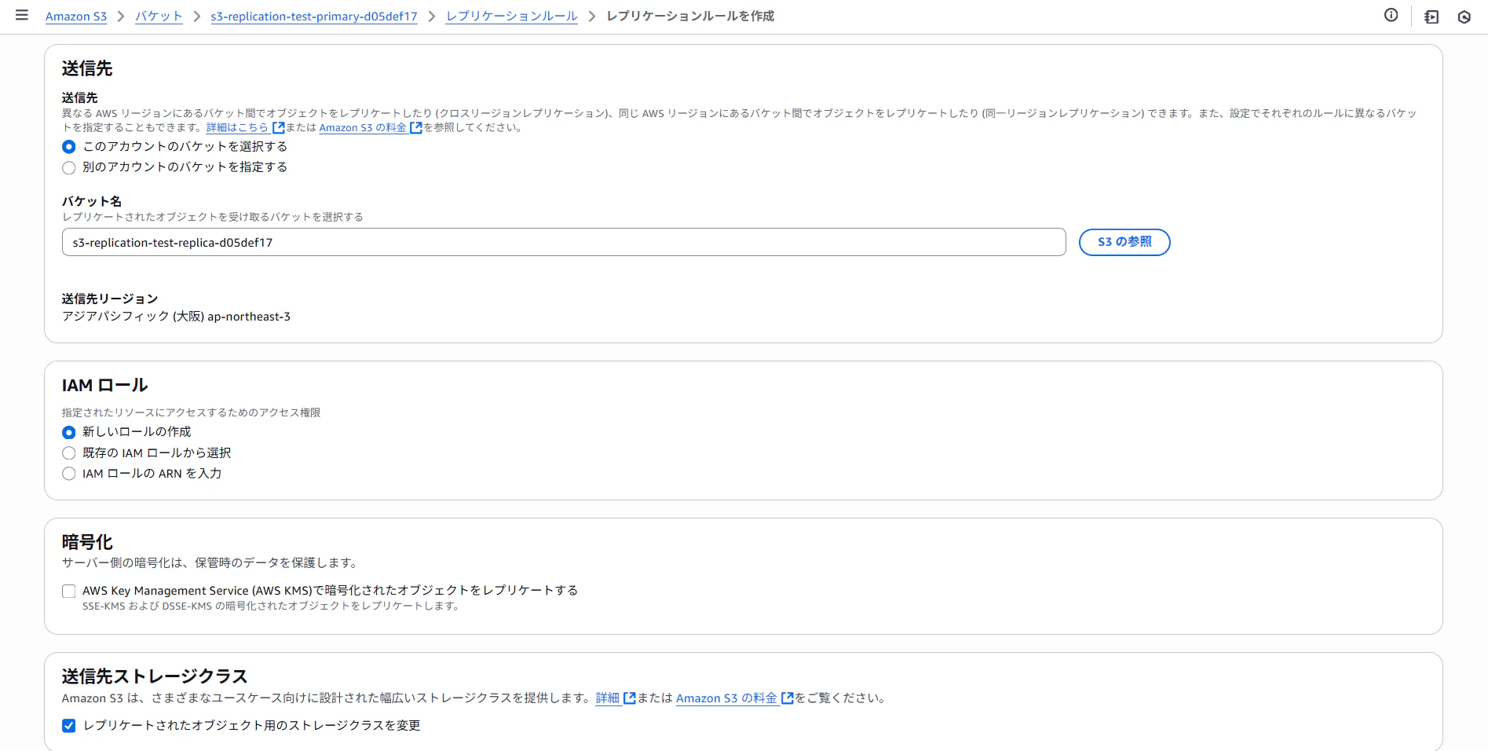The height and width of the screenshot is (751, 1488).
Task: Click the S3 の参照 button
Action: click(1124, 242)
